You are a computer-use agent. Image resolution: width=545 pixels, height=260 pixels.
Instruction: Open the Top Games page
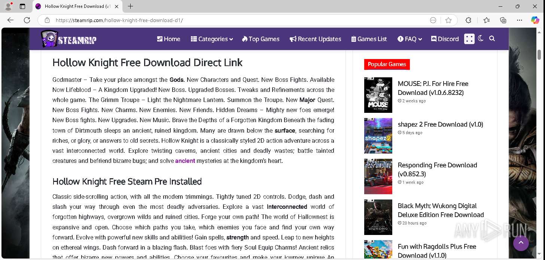[x=261, y=39]
